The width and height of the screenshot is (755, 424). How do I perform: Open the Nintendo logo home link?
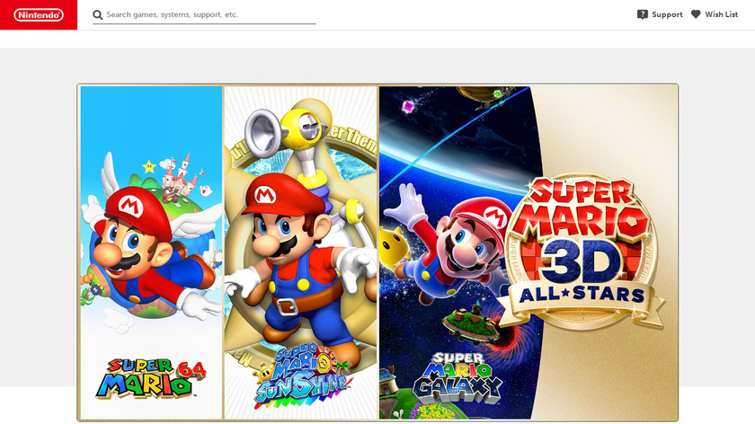coord(39,15)
